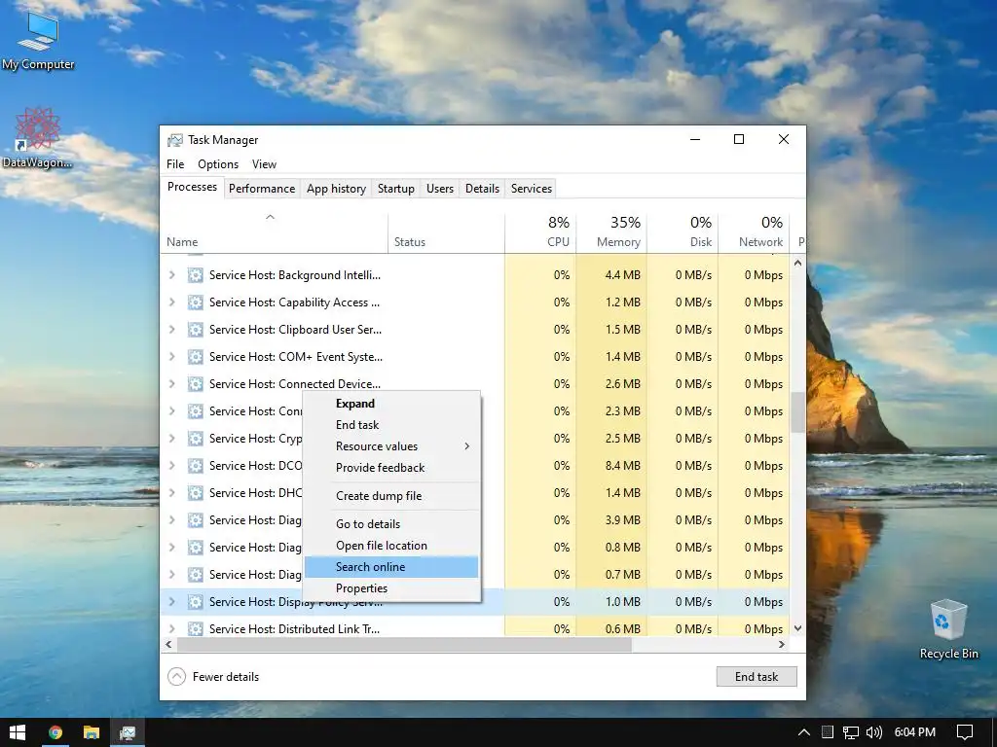Choose Provide feedback menu entry
The height and width of the screenshot is (747, 997).
tap(391, 468)
